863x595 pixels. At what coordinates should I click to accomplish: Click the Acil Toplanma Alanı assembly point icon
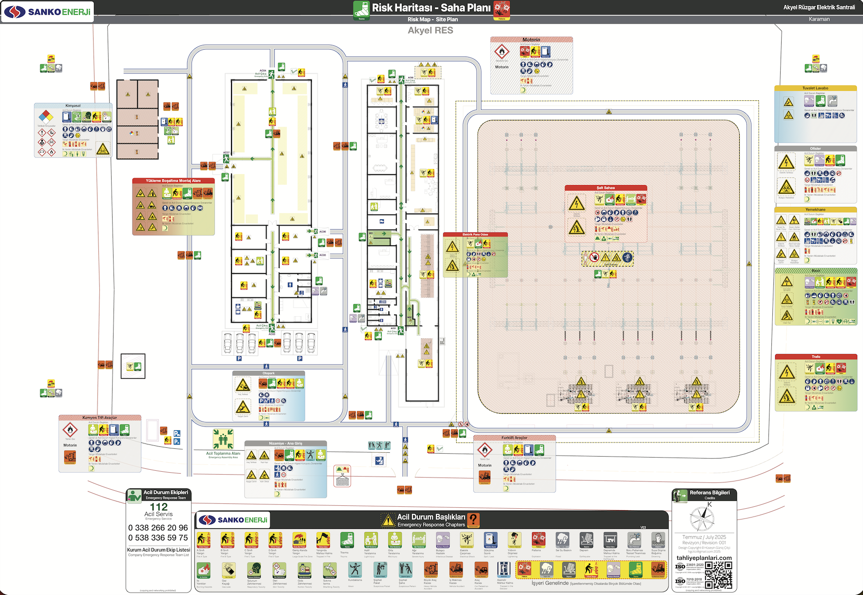click(x=223, y=439)
